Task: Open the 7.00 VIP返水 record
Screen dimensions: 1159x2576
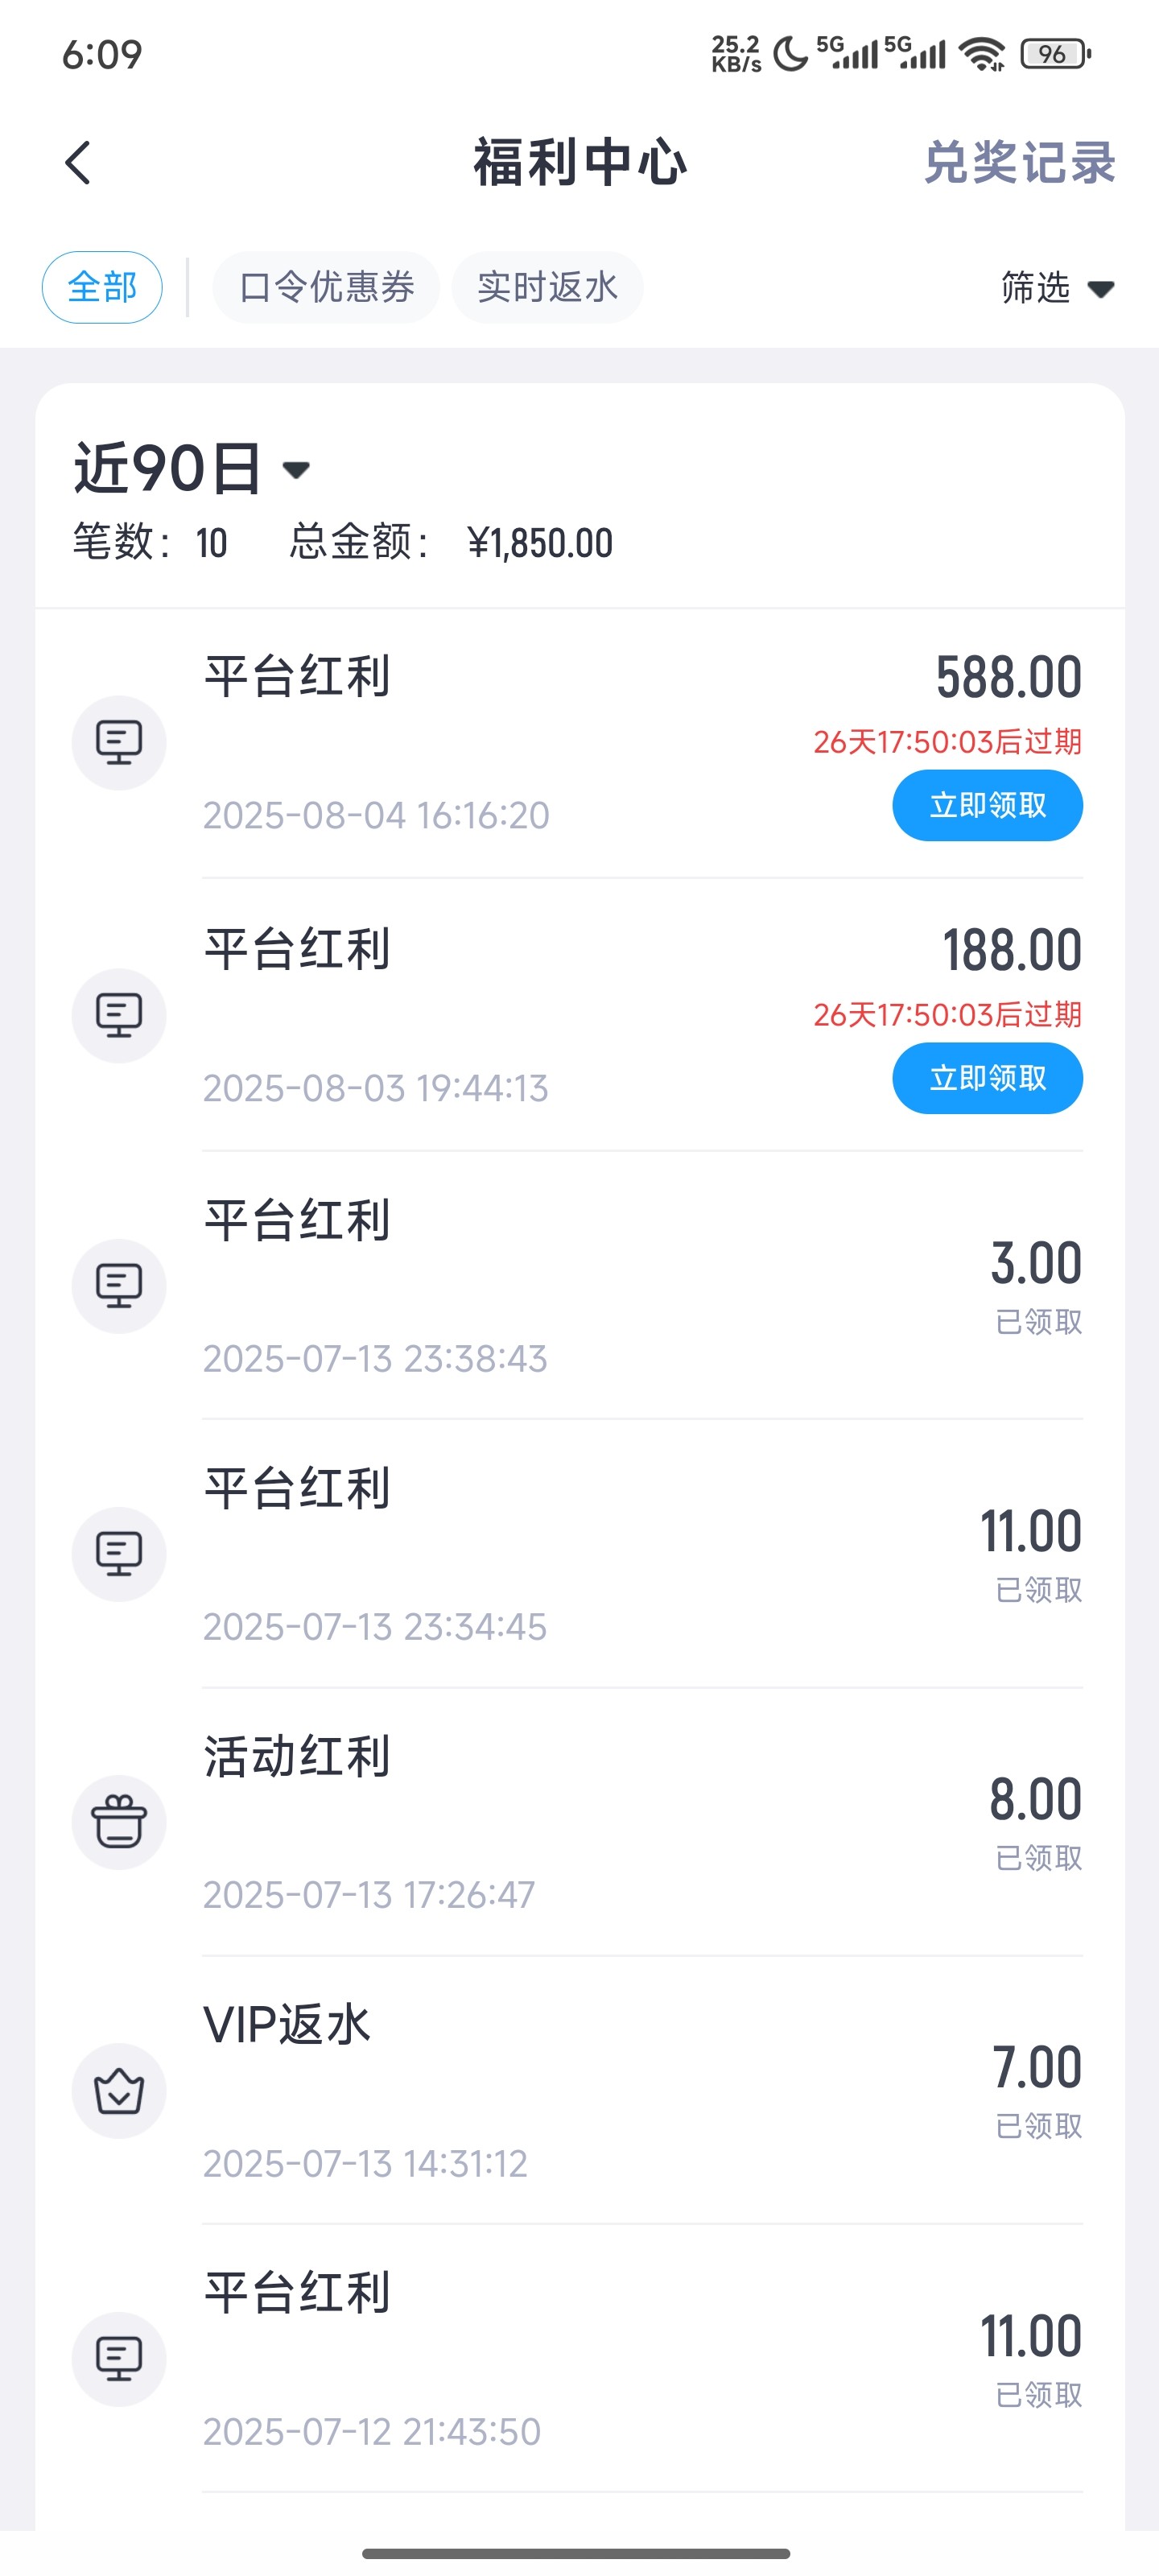Action: coord(640,2090)
